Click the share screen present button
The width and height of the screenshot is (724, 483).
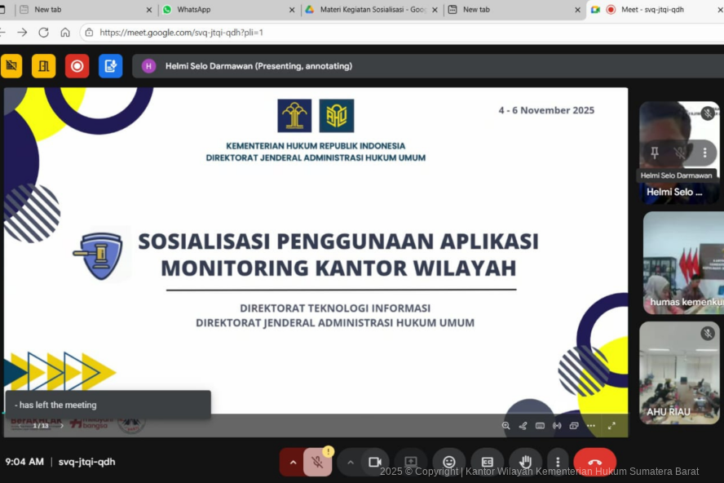(411, 462)
